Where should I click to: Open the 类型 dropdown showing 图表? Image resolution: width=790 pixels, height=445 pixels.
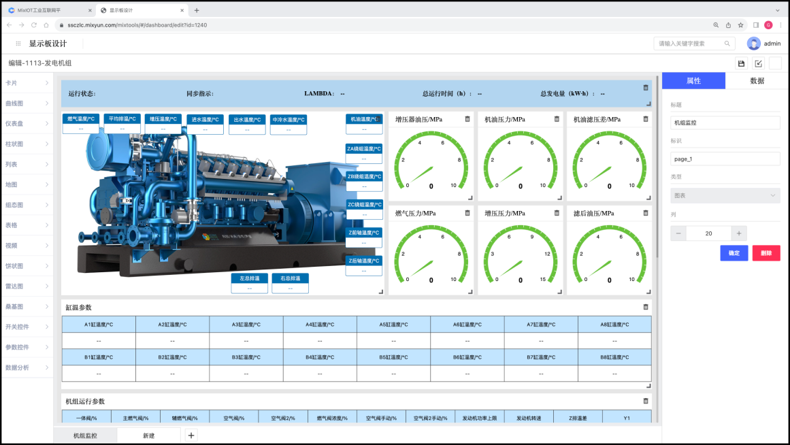click(x=725, y=195)
